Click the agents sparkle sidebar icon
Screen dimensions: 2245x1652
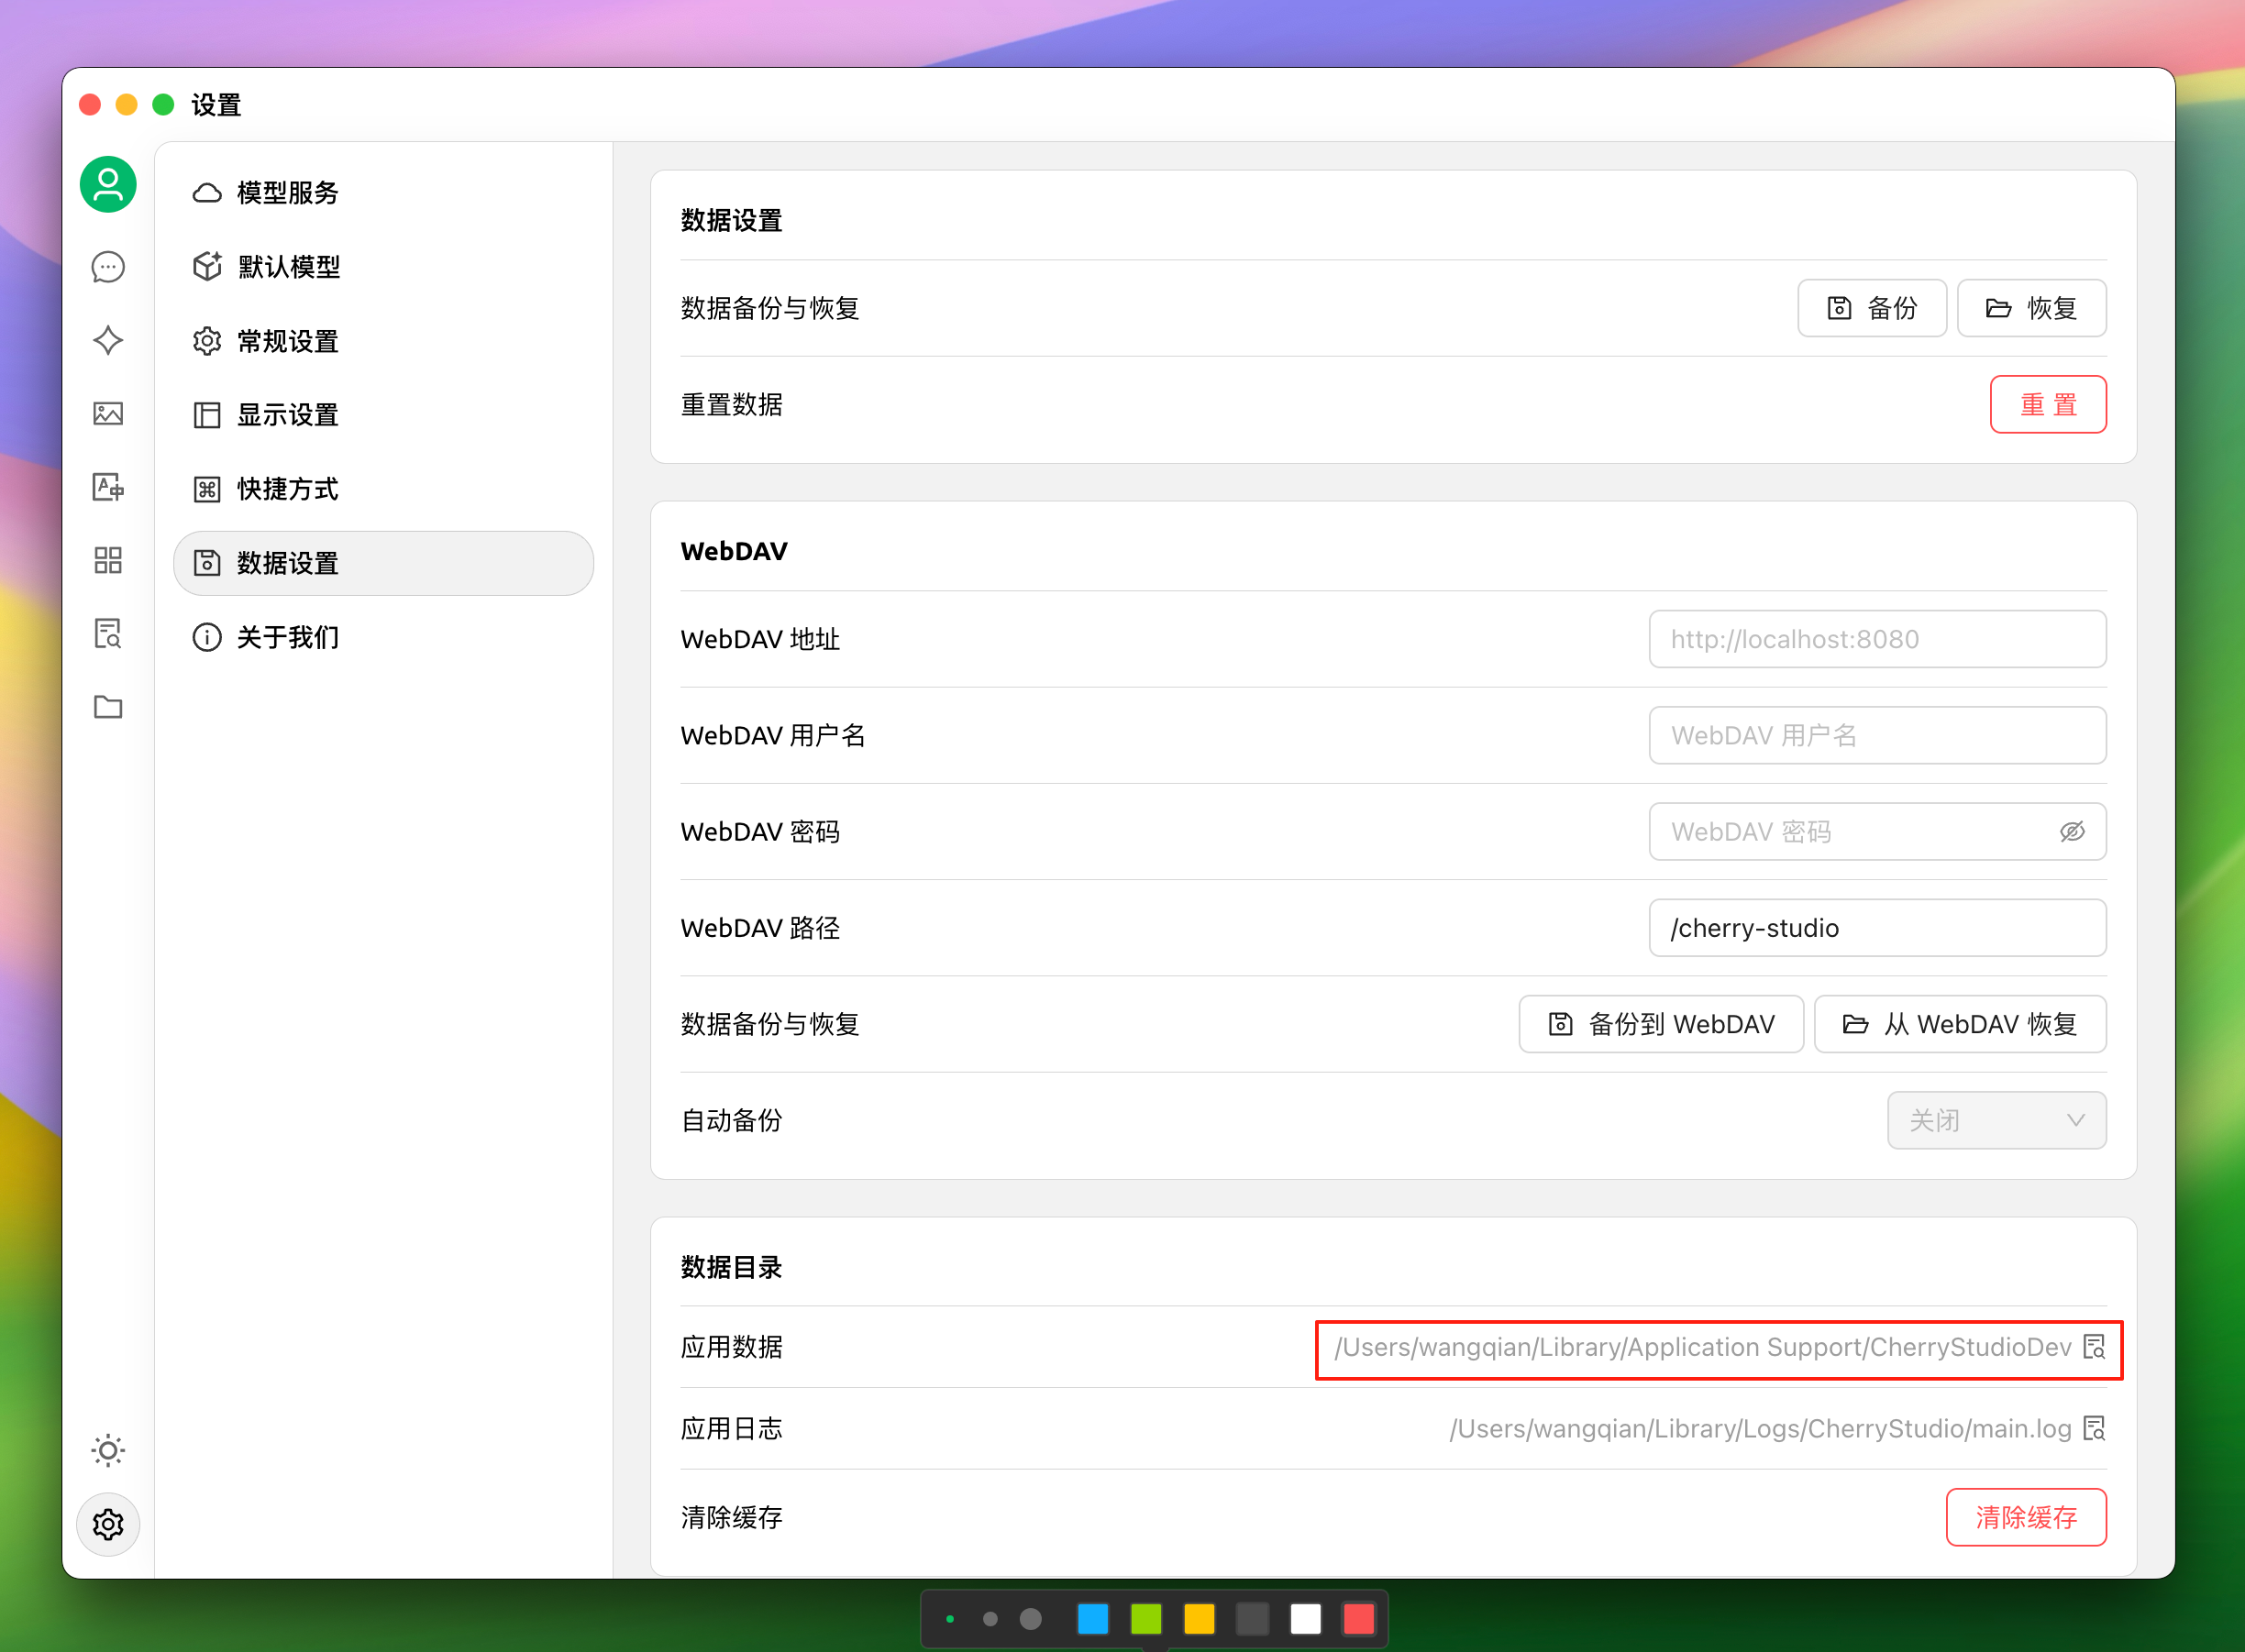tap(108, 340)
